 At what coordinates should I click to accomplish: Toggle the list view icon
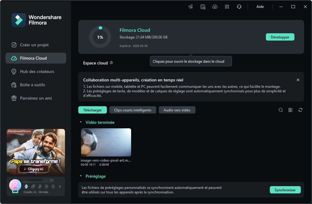[290, 110]
